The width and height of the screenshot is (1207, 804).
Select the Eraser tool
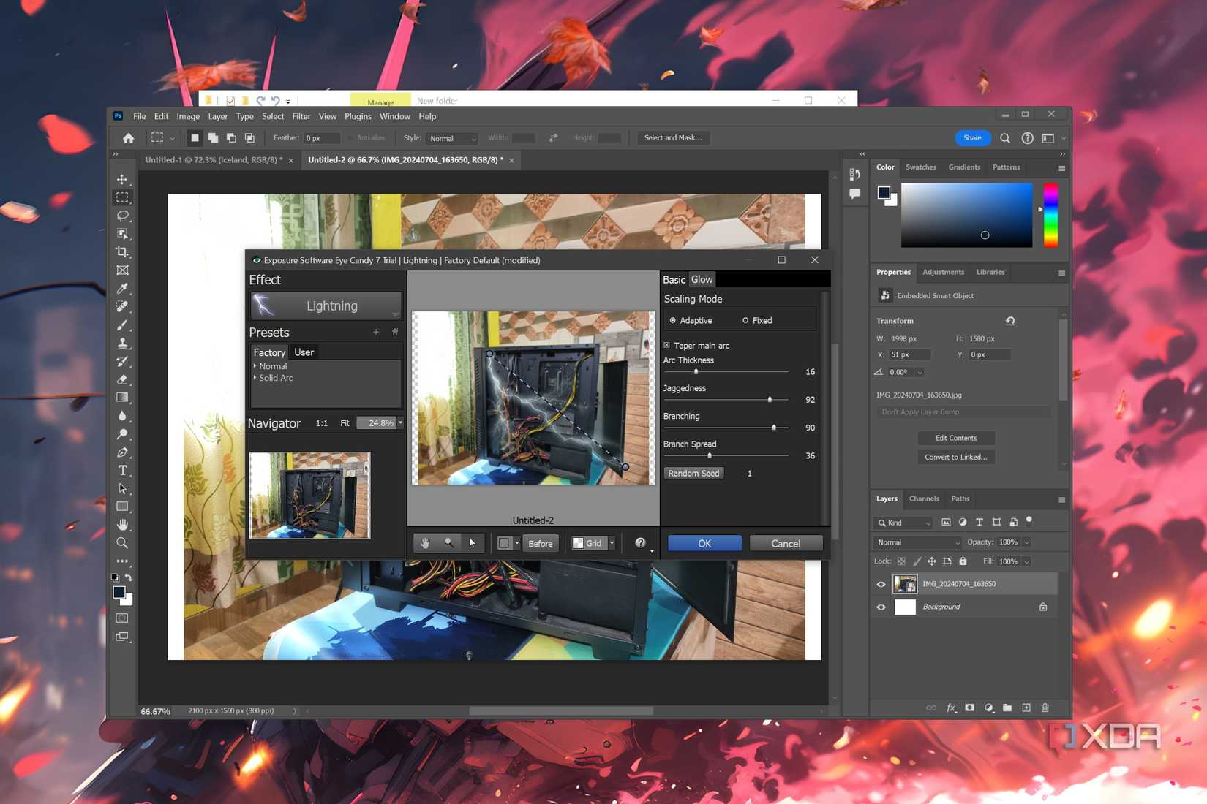(x=122, y=379)
